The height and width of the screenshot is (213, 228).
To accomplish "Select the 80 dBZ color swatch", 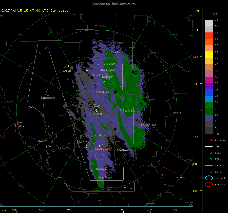I will click(209, 23).
